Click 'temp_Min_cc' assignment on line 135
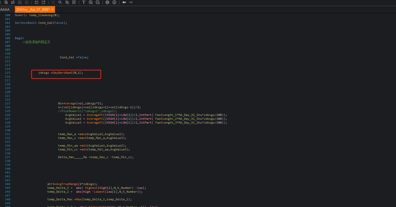Viewport: 396px width, 207px height. (x=68, y=149)
